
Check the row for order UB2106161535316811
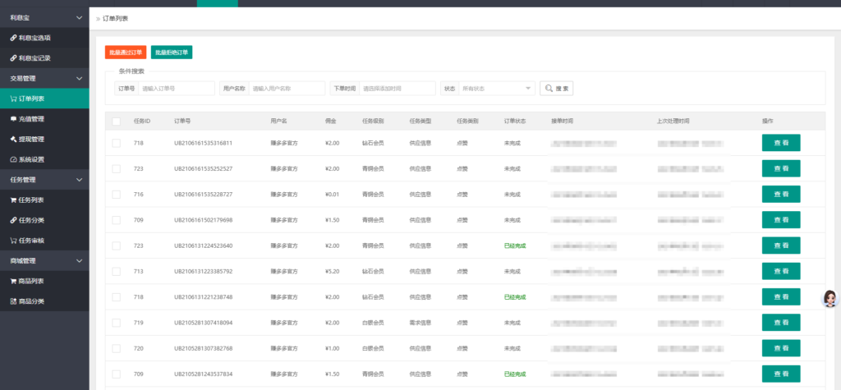pyautogui.click(x=117, y=143)
